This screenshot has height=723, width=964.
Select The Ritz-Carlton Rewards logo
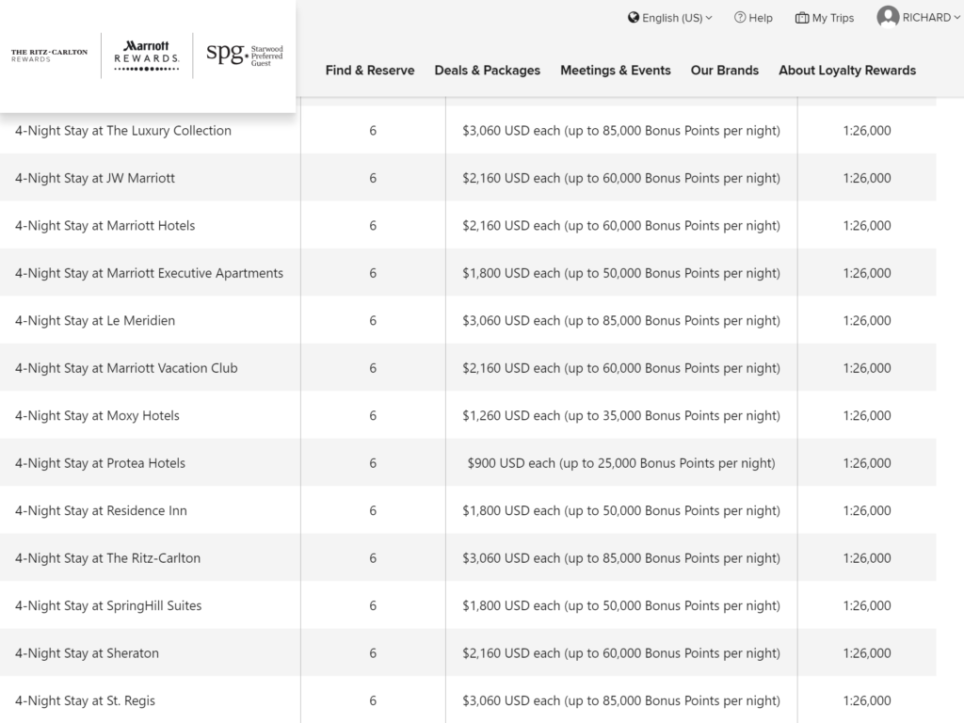pyautogui.click(x=49, y=55)
